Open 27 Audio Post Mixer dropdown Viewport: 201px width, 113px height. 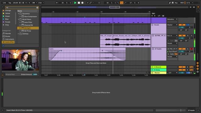[172, 51]
